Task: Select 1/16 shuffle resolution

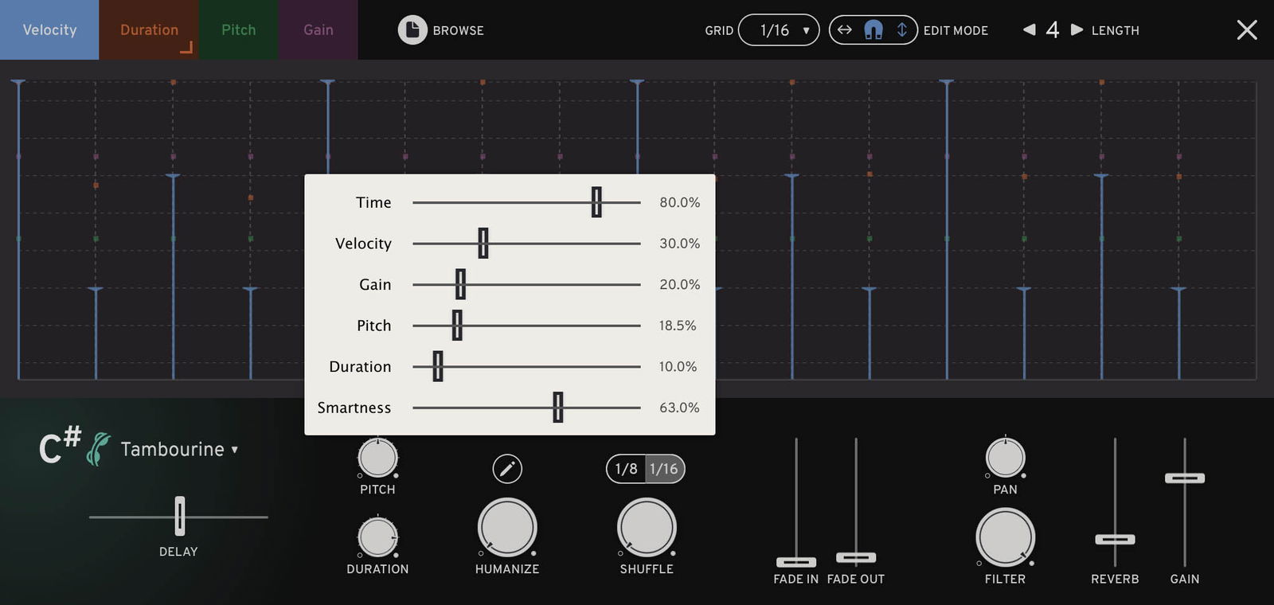Action: 664,469
